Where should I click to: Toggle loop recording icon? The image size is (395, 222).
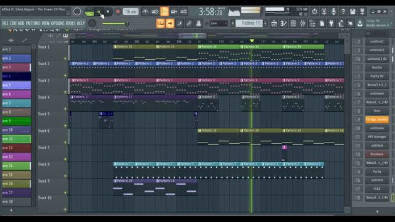(184, 12)
